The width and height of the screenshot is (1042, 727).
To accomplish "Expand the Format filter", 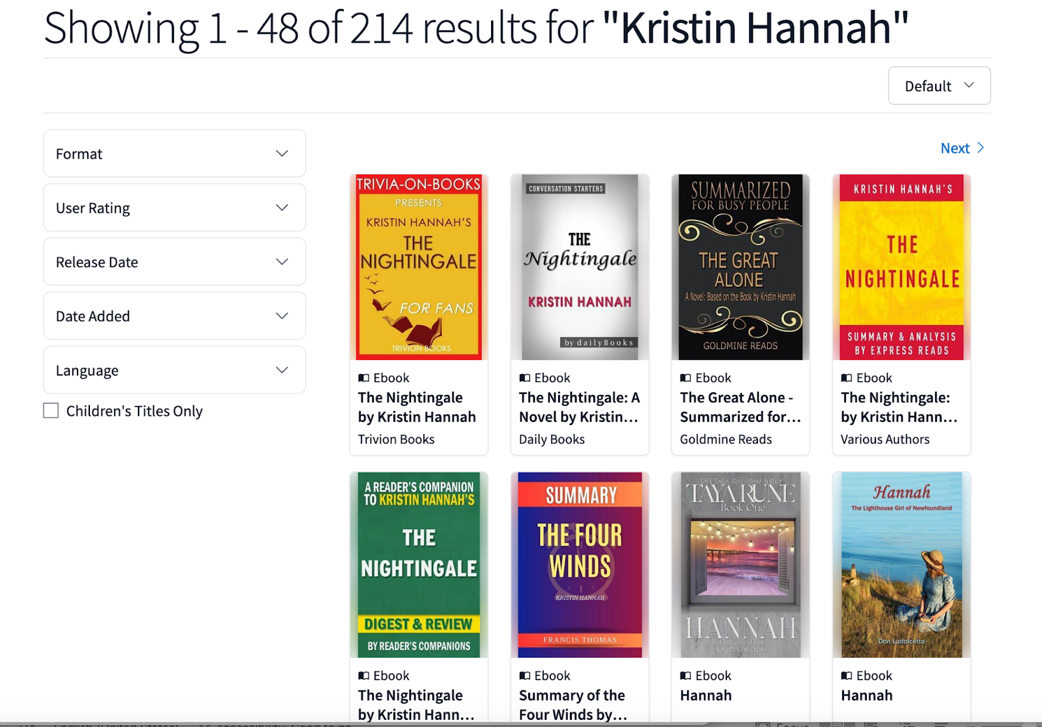I will click(175, 154).
